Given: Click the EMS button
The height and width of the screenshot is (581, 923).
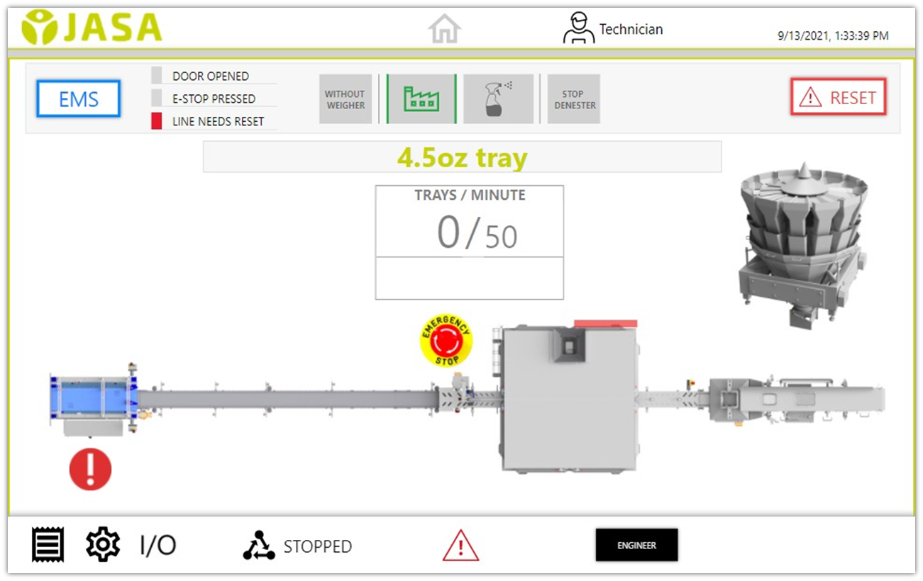Looking at the screenshot, I should pyautogui.click(x=77, y=99).
